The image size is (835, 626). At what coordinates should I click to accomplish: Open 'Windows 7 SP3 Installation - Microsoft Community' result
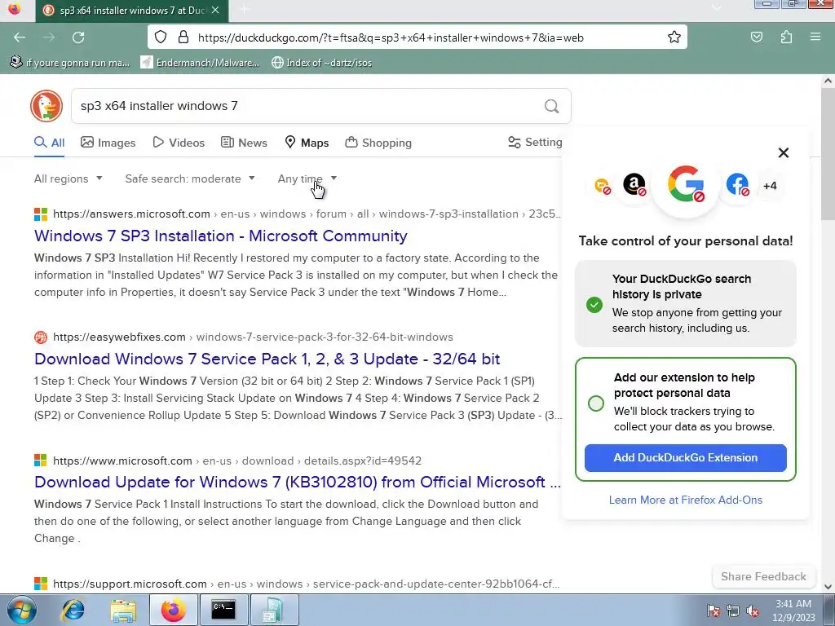tap(220, 236)
